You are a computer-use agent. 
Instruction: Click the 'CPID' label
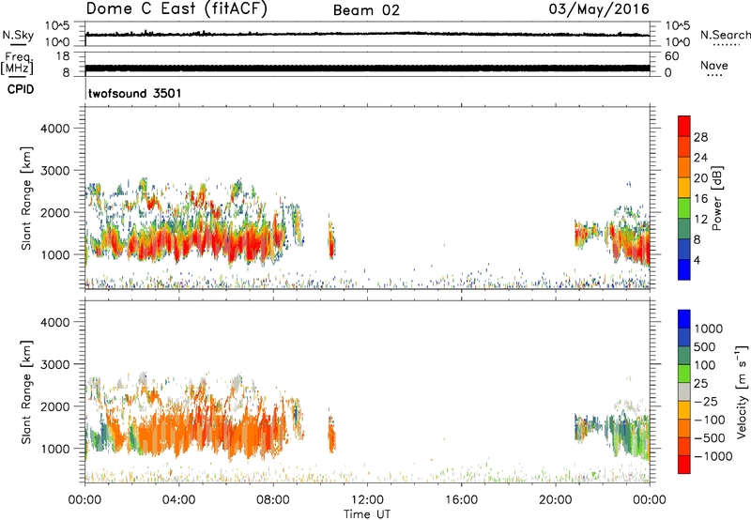[x=21, y=89]
